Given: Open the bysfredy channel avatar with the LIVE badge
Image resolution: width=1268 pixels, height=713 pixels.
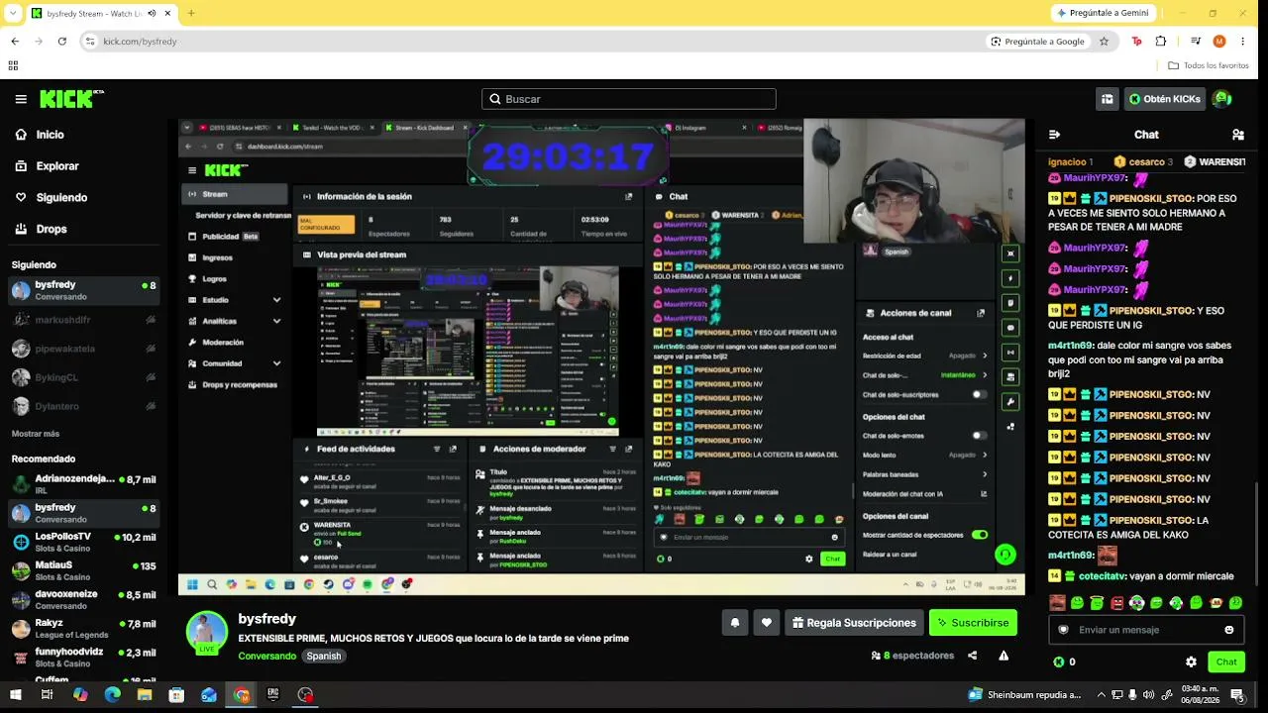Looking at the screenshot, I should coord(207,634).
